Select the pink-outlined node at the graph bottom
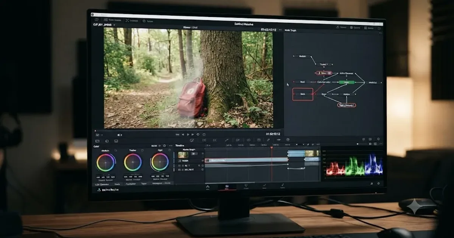The height and width of the screenshot is (238, 454). click(x=346, y=105)
